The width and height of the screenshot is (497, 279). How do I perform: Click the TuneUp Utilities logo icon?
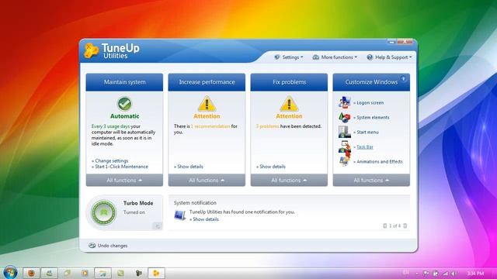(91, 51)
